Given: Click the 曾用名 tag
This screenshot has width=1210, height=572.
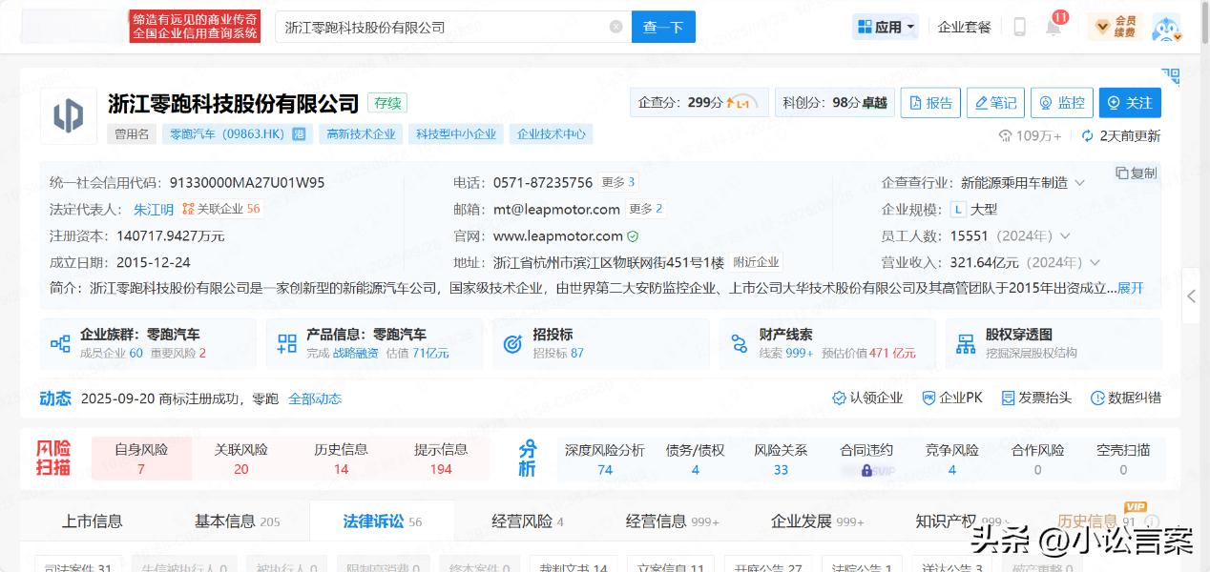Looking at the screenshot, I should click(x=132, y=134).
